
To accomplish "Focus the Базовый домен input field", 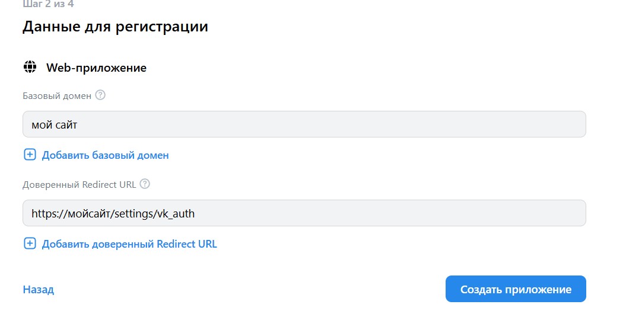I will (304, 124).
